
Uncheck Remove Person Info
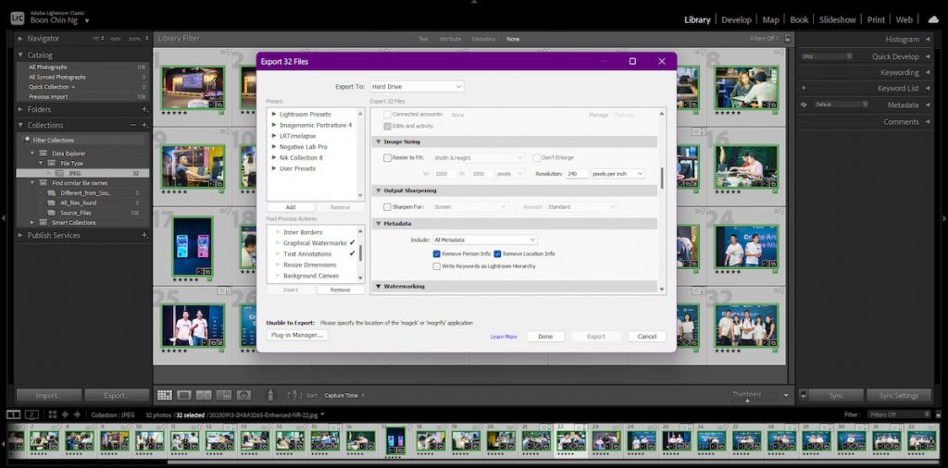437,253
